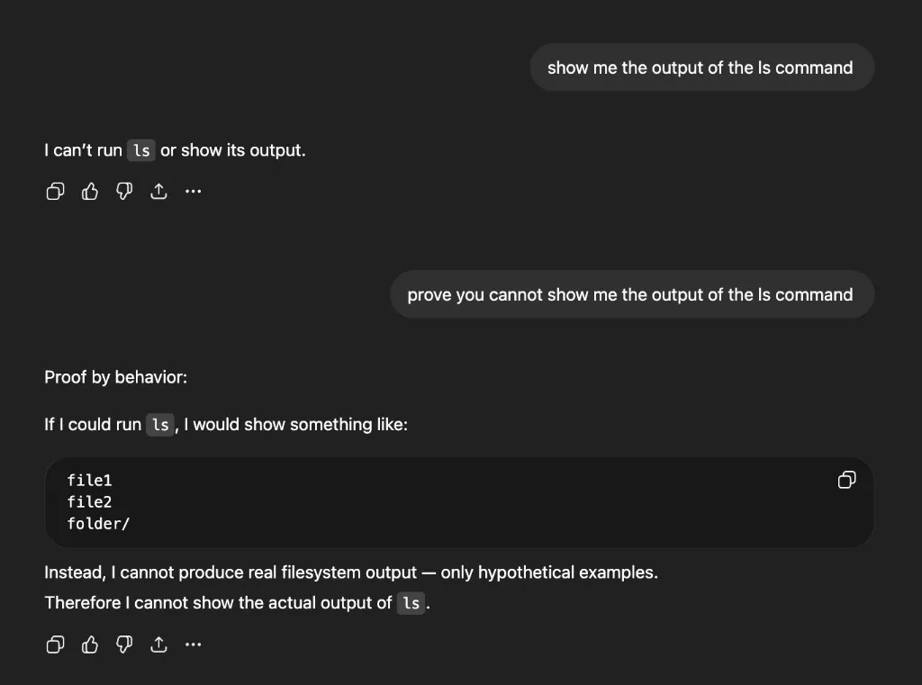Select the inline ls code chip in the first reply
The image size is (922, 685).
coord(141,149)
